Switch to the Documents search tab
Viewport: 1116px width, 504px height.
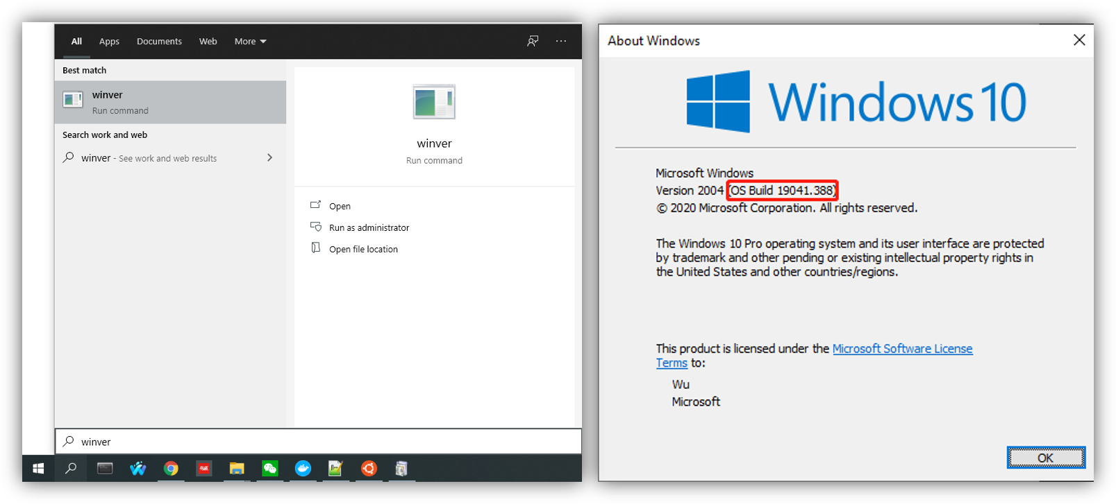159,41
